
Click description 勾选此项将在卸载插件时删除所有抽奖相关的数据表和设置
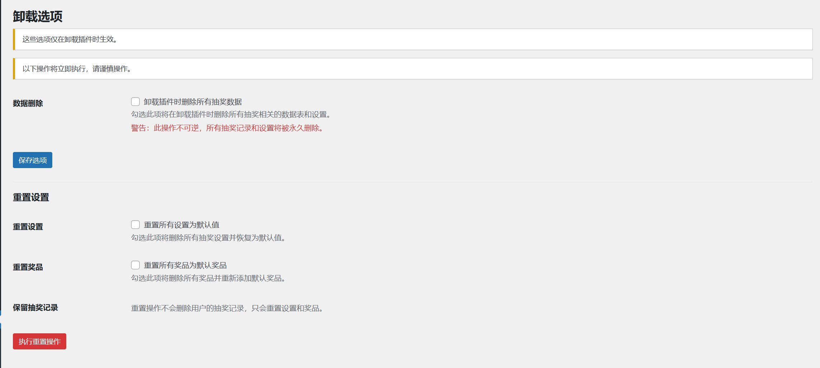coord(231,114)
